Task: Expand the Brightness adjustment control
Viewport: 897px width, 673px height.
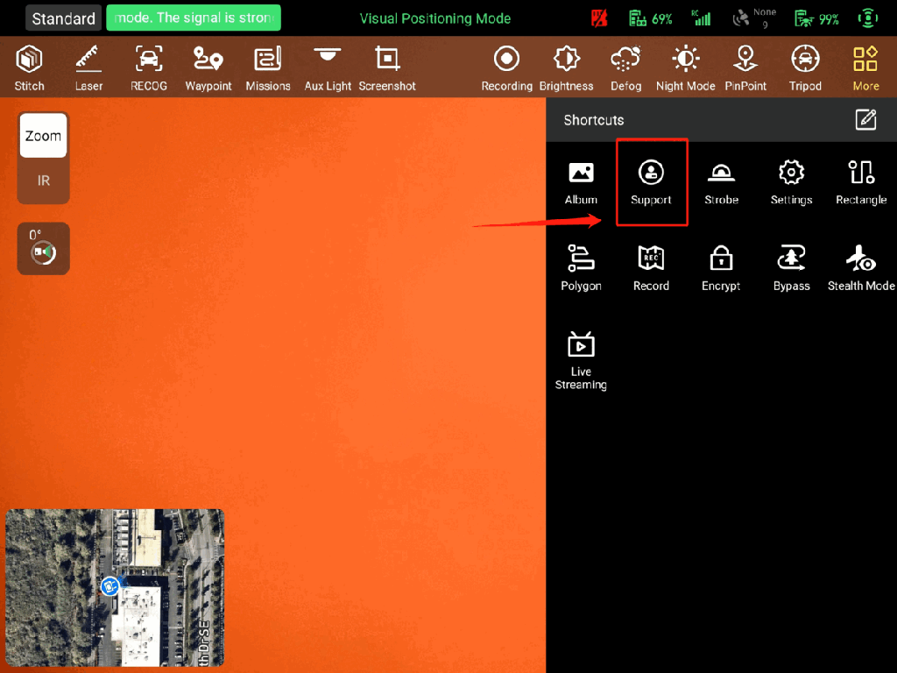Action: click(566, 68)
